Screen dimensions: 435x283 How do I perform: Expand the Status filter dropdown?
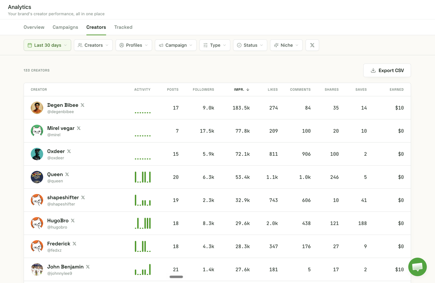click(x=250, y=45)
